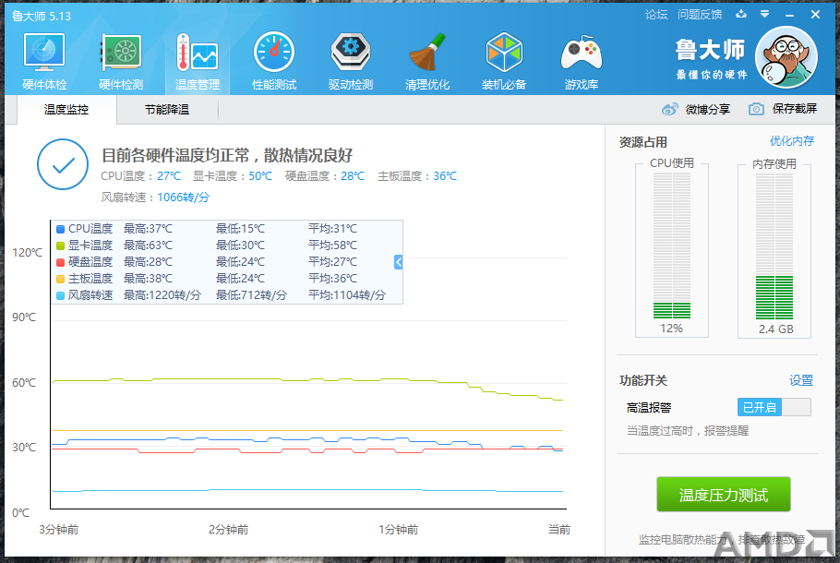Open the 游戏库 game controller icon
This screenshot has width=840, height=563.
coord(582,61)
